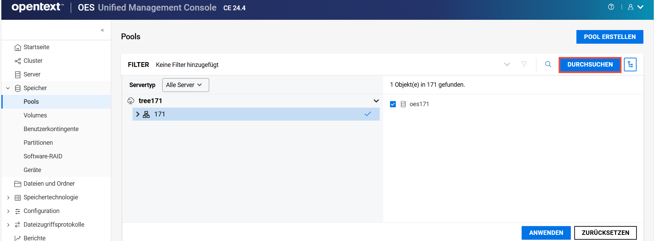Expand the Speichertechnologie menu arrow
Image resolution: width=654 pixels, height=241 pixels.
[x=8, y=198]
